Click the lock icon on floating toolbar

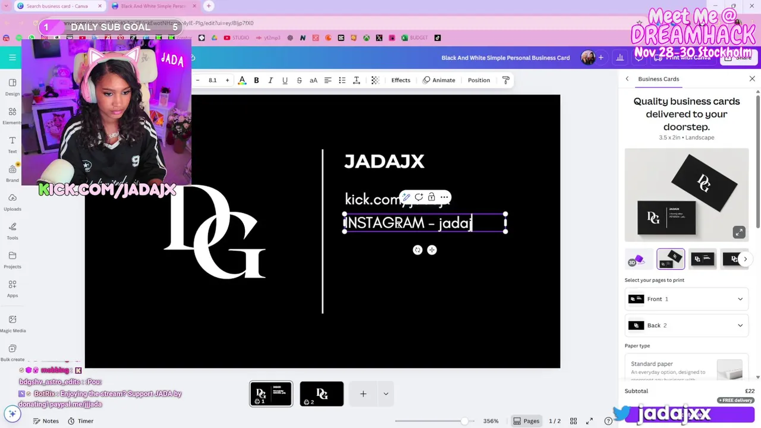[x=432, y=197]
